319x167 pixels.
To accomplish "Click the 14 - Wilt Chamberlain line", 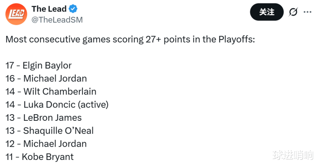I will tap(51, 91).
